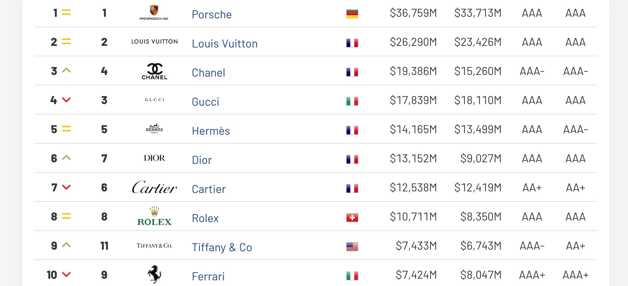This screenshot has height=286, width=628.
Task: Click the Chanel interlocking C logo
Action: click(x=154, y=71)
